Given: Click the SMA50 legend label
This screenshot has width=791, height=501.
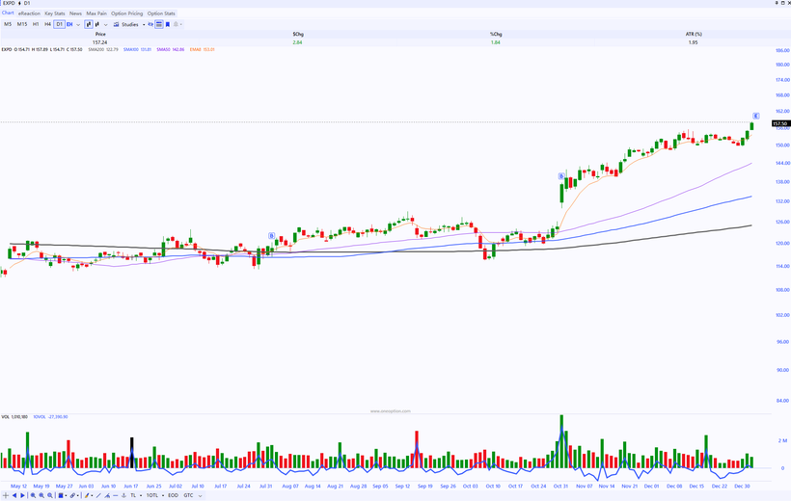Looking at the screenshot, I should 170,49.
